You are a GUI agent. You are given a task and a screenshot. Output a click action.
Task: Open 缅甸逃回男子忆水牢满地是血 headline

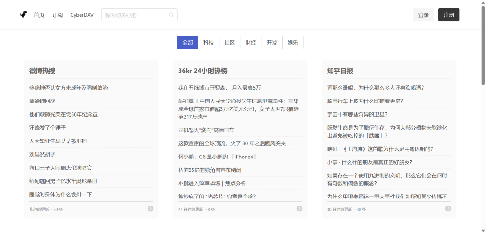pyautogui.click(x=63, y=181)
